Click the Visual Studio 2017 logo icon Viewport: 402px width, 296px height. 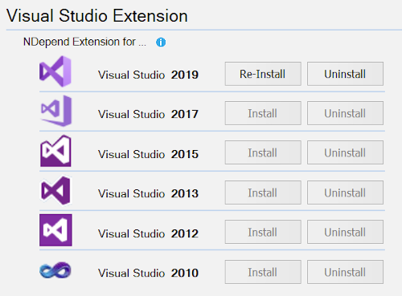[56, 111]
